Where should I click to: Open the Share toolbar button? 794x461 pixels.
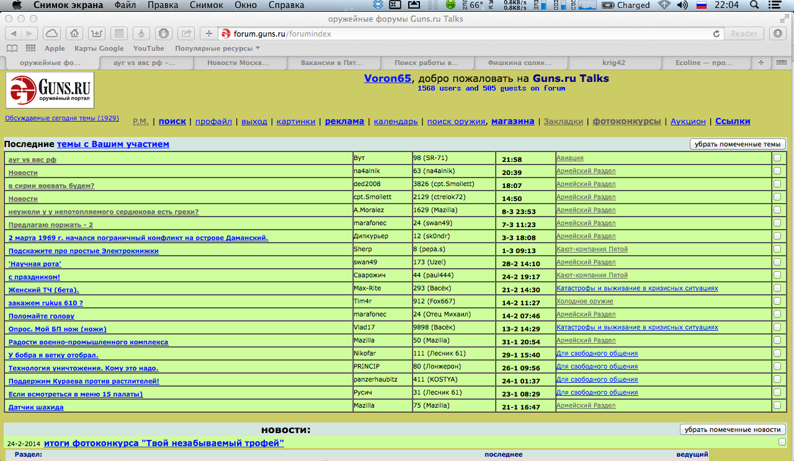(x=185, y=34)
